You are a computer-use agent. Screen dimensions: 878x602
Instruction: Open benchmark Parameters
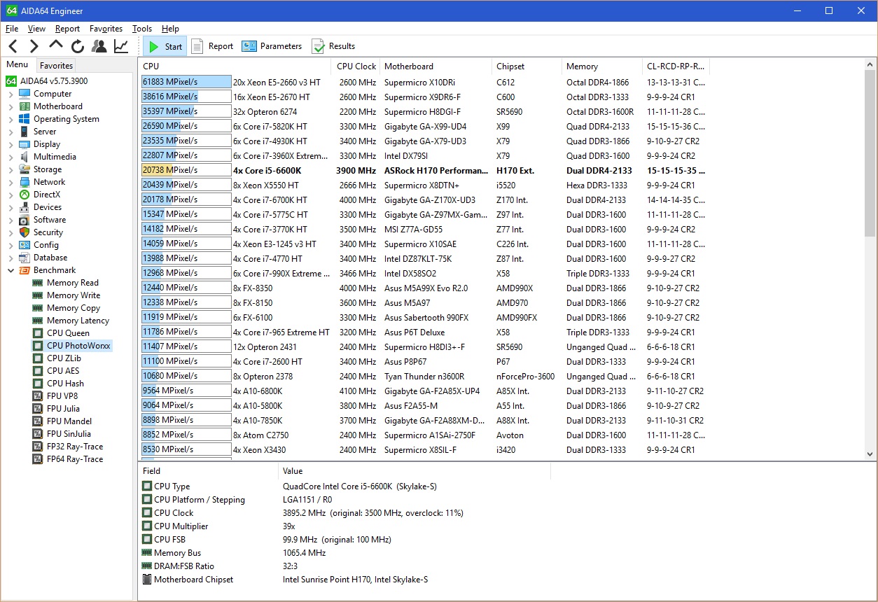[x=272, y=46]
